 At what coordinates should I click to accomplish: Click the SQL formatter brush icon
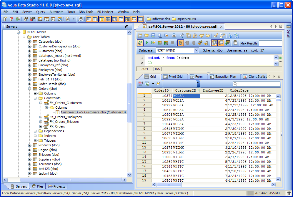pos(216,35)
